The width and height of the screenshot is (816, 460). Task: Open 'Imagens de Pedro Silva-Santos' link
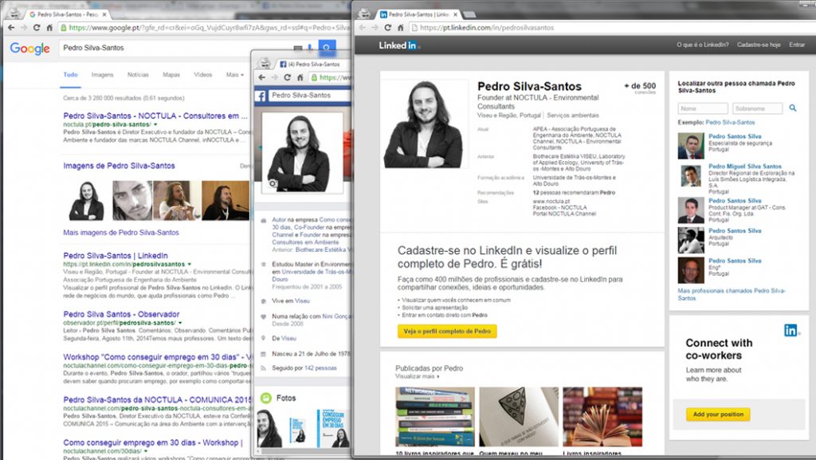(120, 166)
